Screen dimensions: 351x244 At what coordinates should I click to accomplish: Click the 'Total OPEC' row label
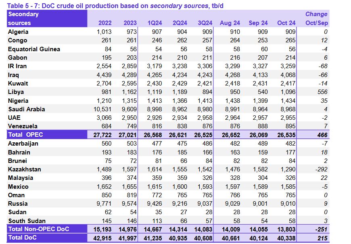(25, 135)
